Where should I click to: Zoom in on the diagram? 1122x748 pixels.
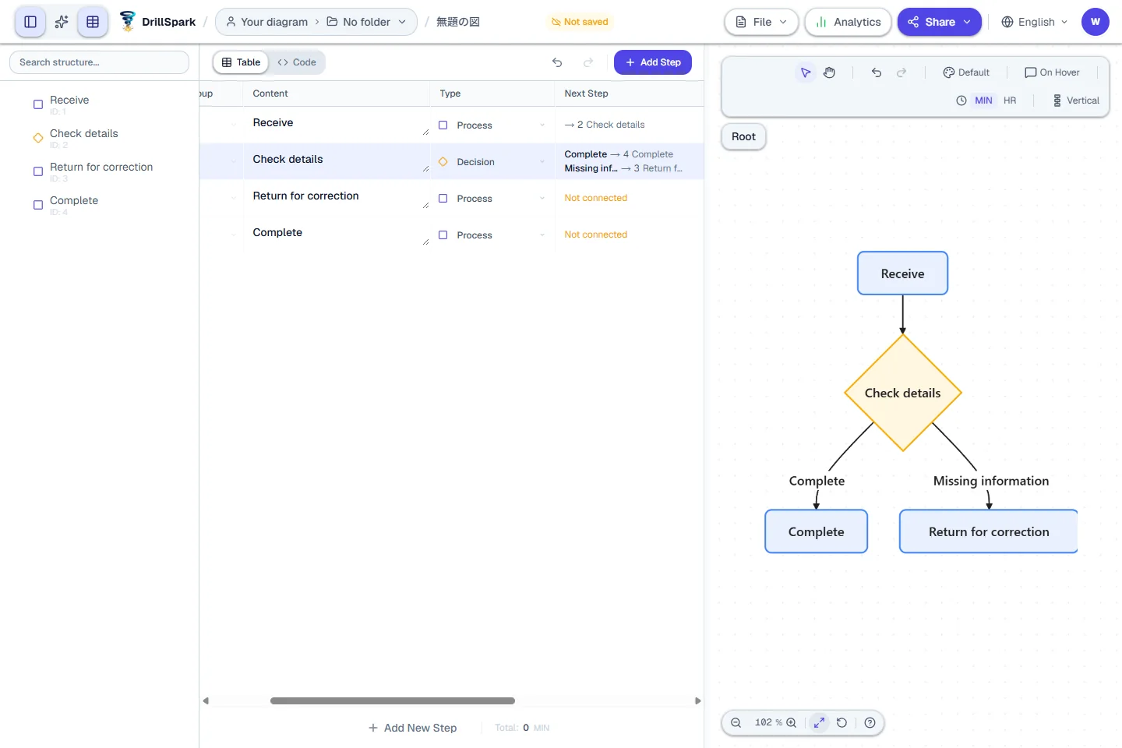792,723
